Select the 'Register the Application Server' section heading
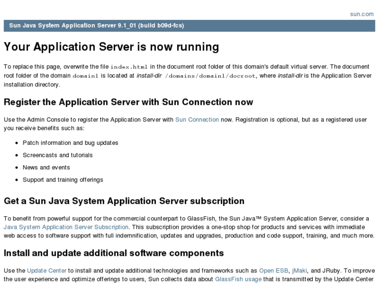 point(128,102)
